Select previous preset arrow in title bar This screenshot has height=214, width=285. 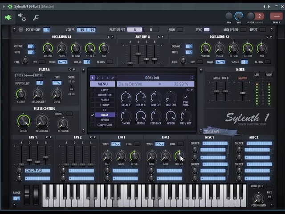tap(264, 7)
